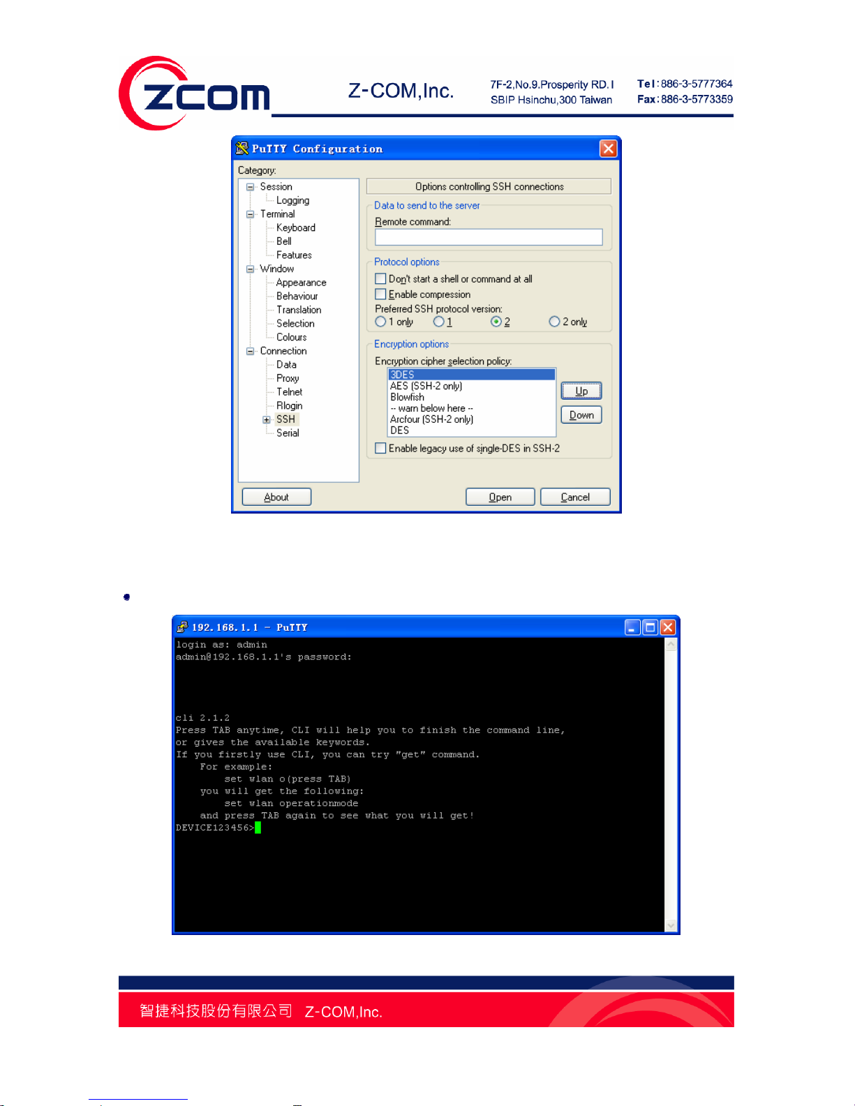This screenshot has height=1106, width=855.
Task: Select DES in the cipher list
Action: pyautogui.click(x=472, y=431)
